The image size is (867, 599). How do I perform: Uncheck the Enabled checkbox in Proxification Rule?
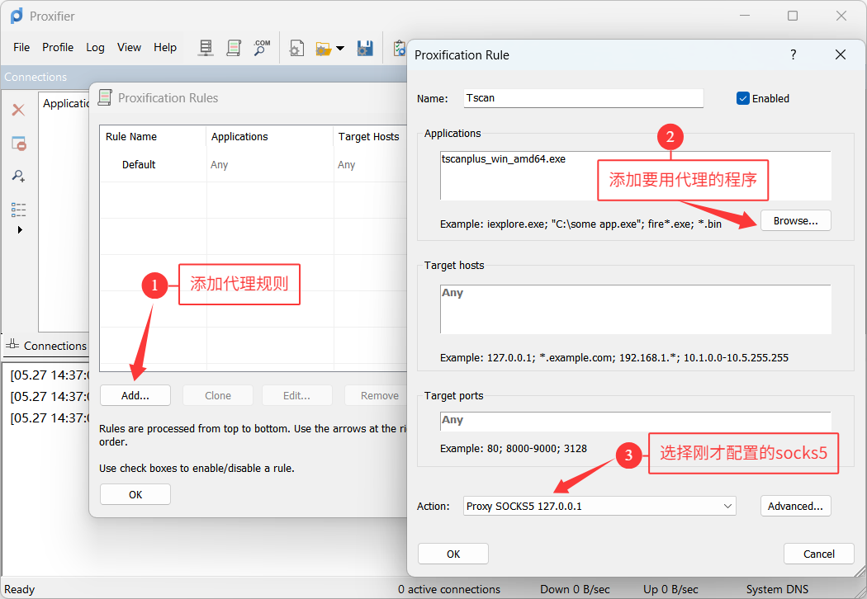(742, 98)
